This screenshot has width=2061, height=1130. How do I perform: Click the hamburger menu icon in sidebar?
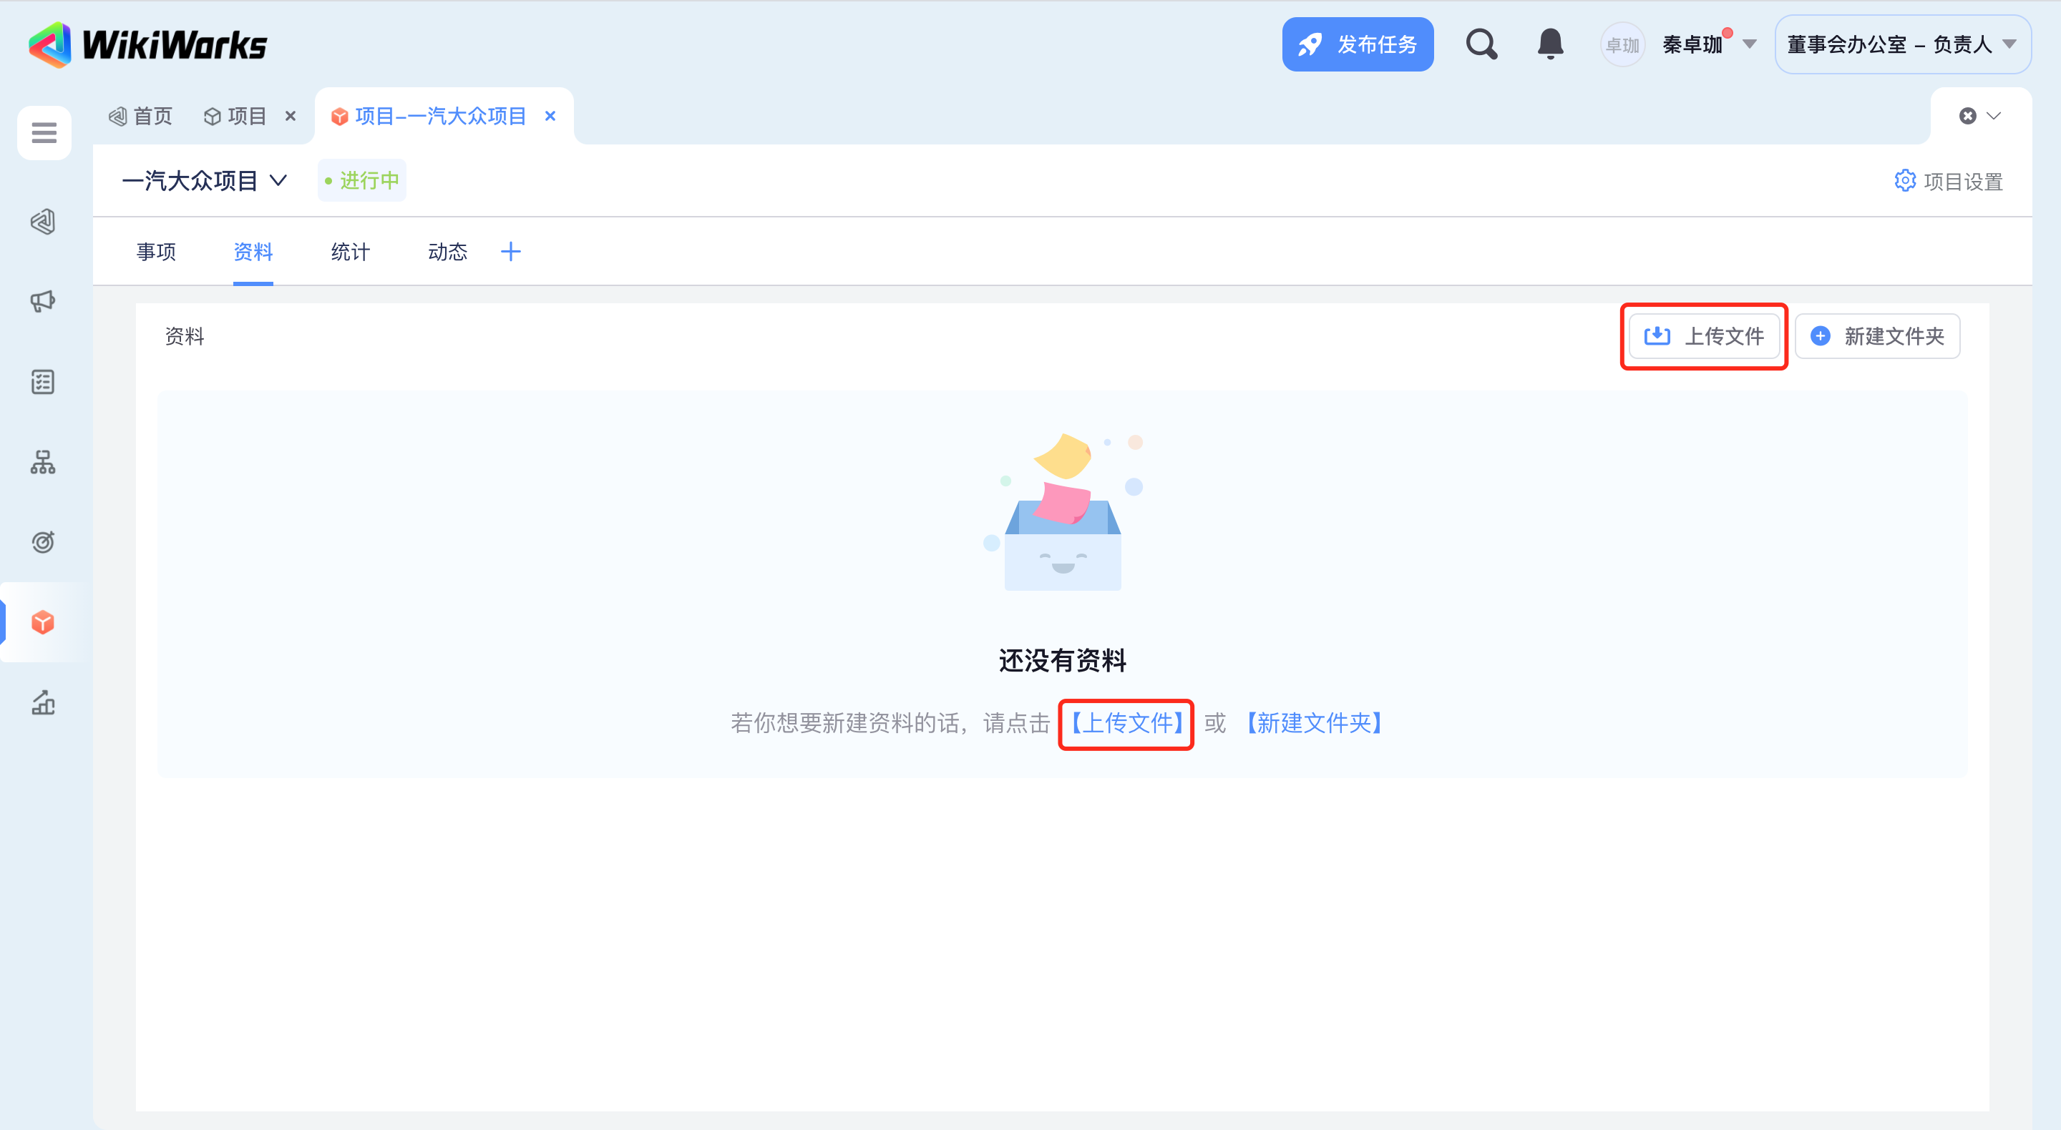[x=44, y=133]
